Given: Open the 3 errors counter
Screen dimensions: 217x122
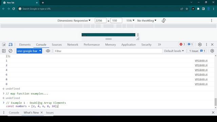Looking at the screenshot, I should (x=182, y=44).
